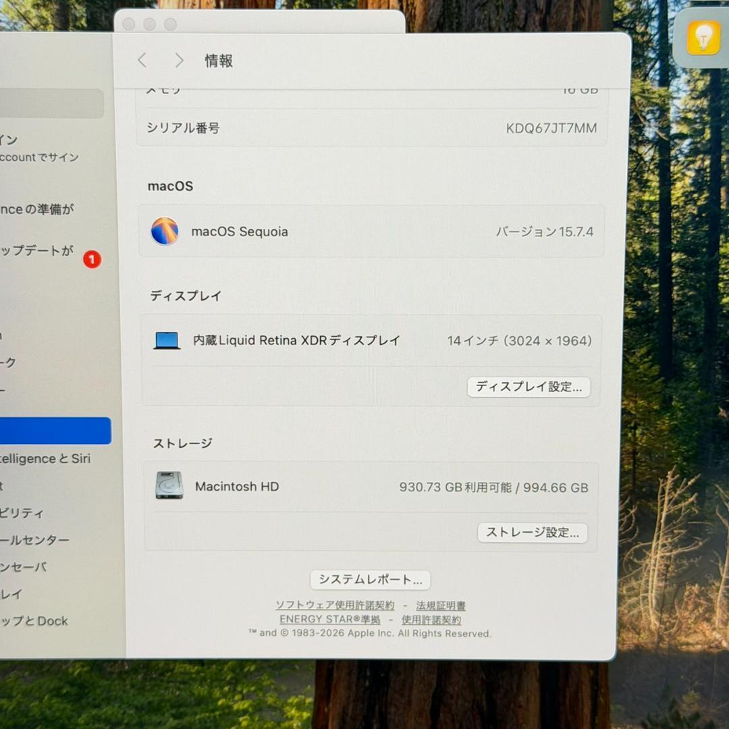
Task: Click the red software update notification badge
Action: point(92,259)
